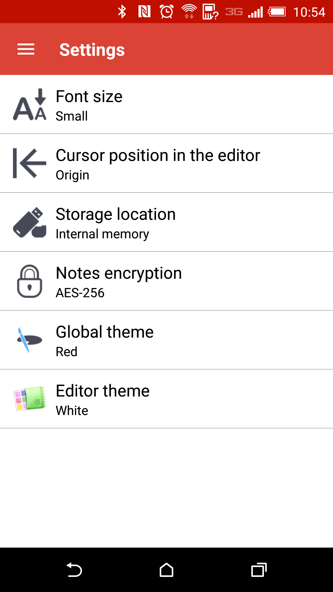Tap the cursor position arrow icon
The height and width of the screenshot is (592, 333).
click(x=30, y=163)
